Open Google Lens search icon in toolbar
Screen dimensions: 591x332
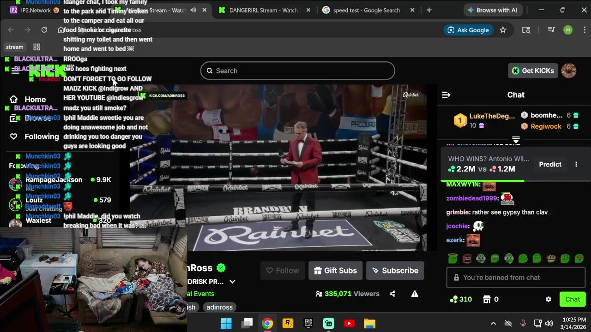(526, 30)
